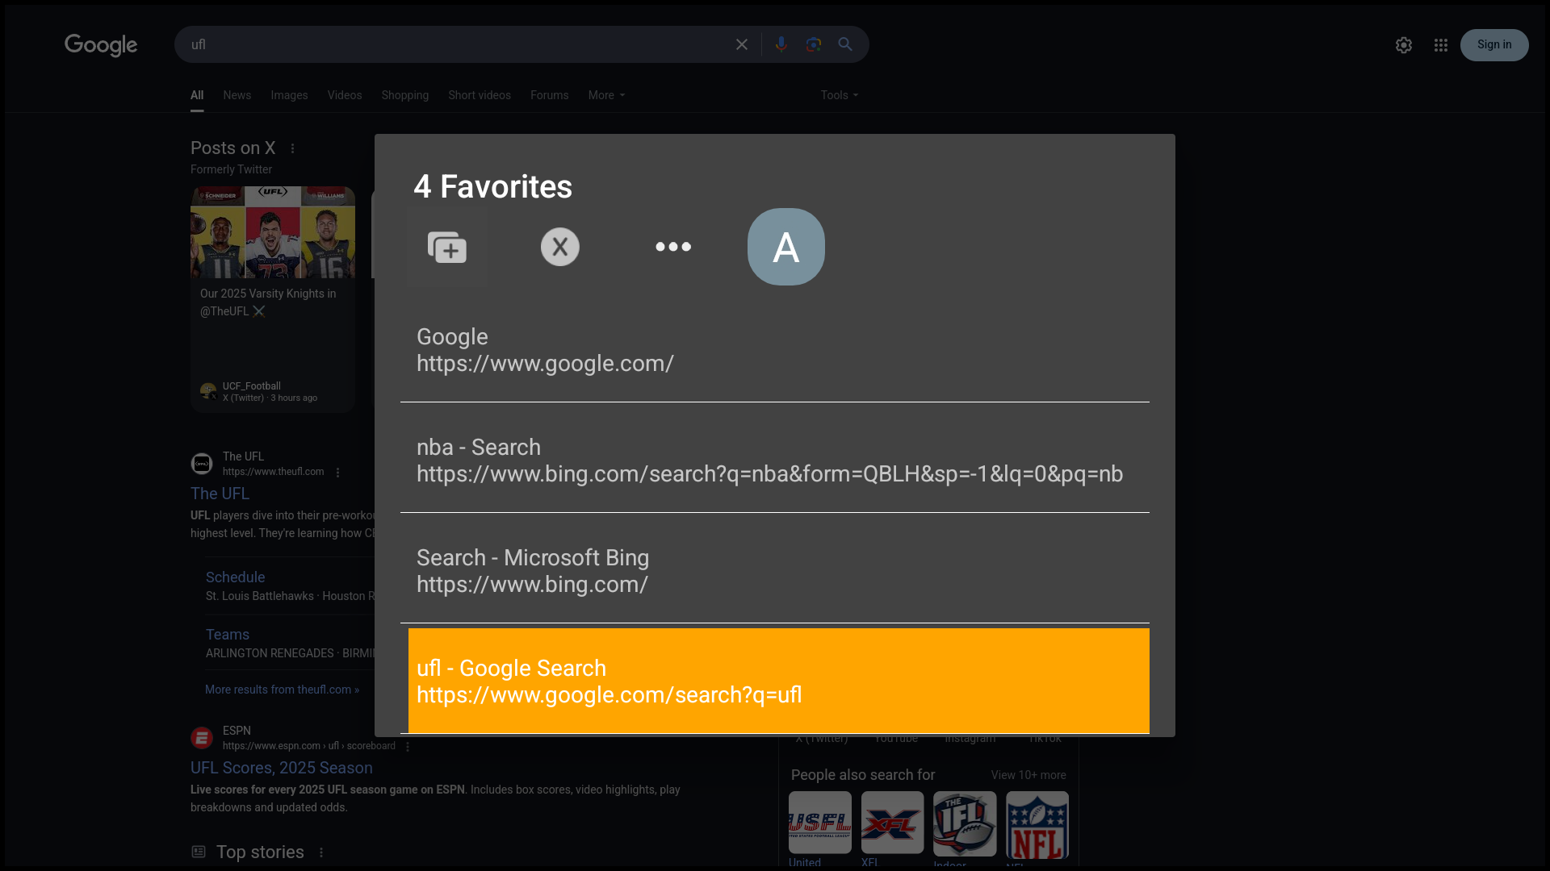Focus the search field containing ufl
The height and width of the screenshot is (871, 1550).
pyautogui.click(x=456, y=44)
